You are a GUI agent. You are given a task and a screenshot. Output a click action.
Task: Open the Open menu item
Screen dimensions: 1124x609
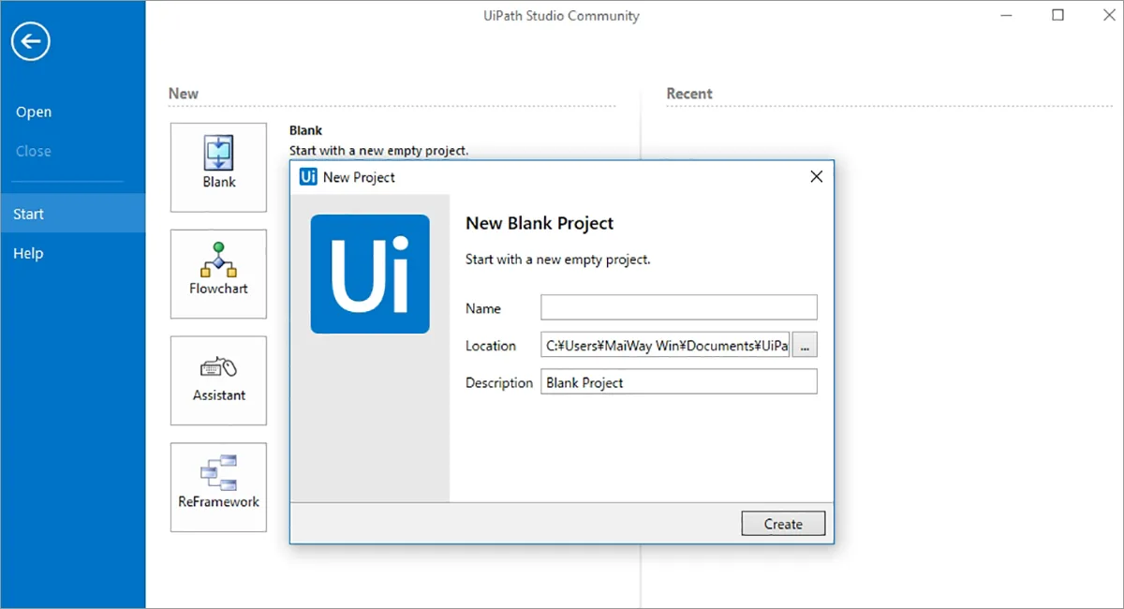tap(34, 112)
